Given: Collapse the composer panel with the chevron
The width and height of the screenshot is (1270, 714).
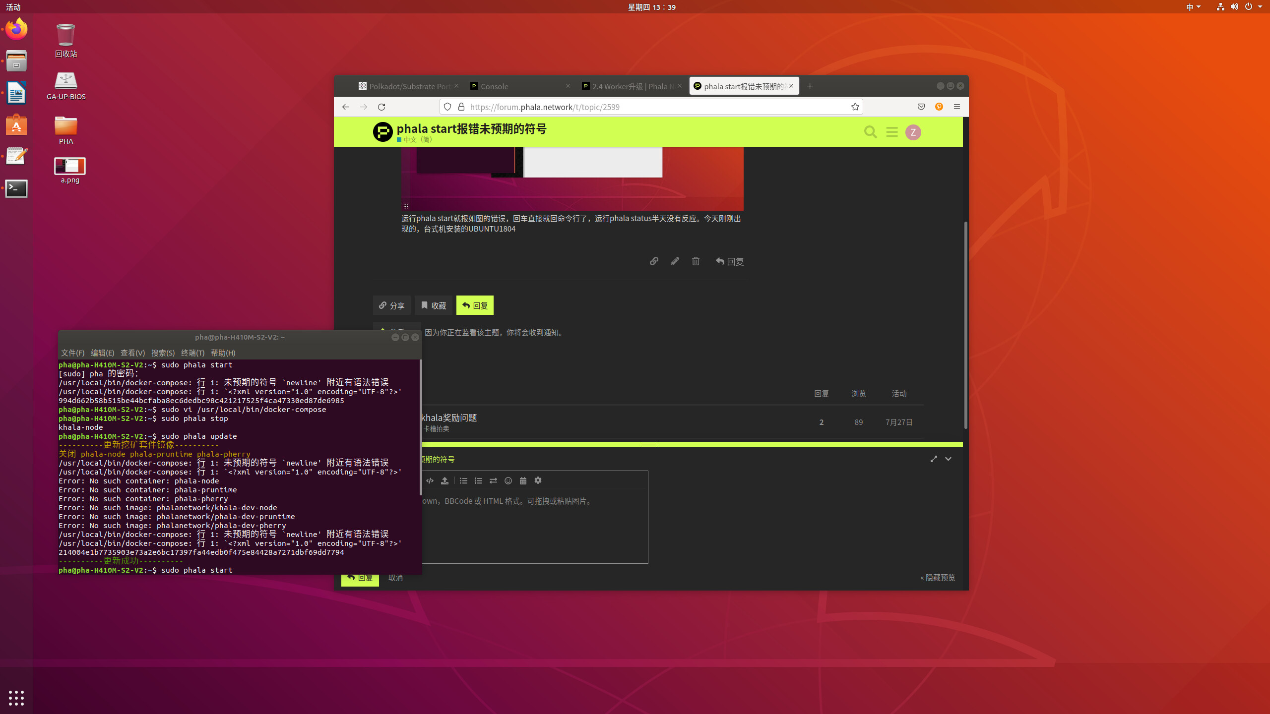Looking at the screenshot, I should 948,459.
